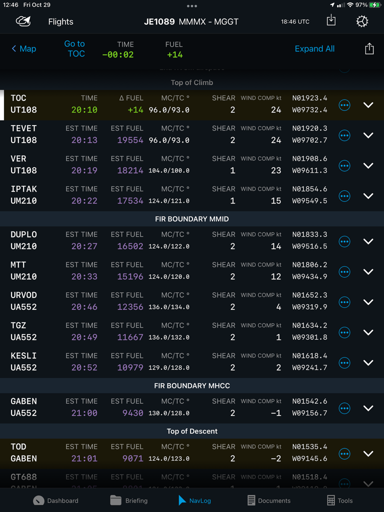The width and height of the screenshot is (384, 512).
Task: Open more options for DUPLO waypoint
Action: [x=344, y=241]
